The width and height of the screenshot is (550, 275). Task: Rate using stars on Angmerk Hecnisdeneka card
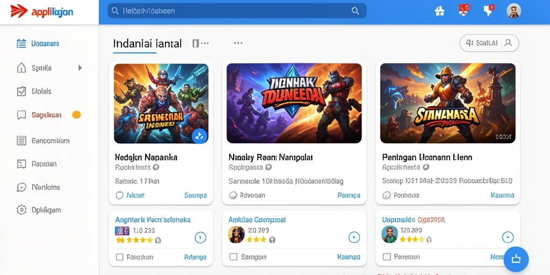click(134, 240)
